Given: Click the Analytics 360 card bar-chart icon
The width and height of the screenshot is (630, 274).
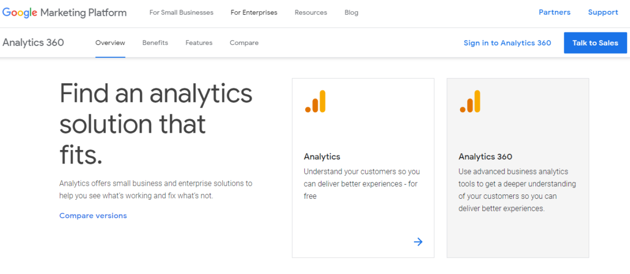Looking at the screenshot, I should [470, 102].
